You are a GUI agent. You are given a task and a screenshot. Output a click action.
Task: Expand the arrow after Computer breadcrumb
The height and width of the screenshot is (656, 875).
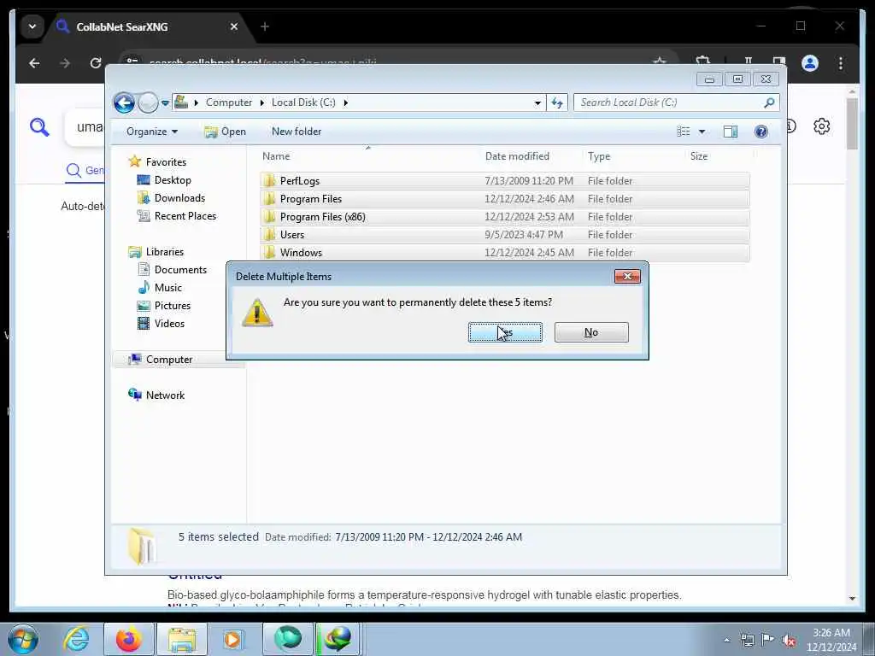click(x=261, y=102)
